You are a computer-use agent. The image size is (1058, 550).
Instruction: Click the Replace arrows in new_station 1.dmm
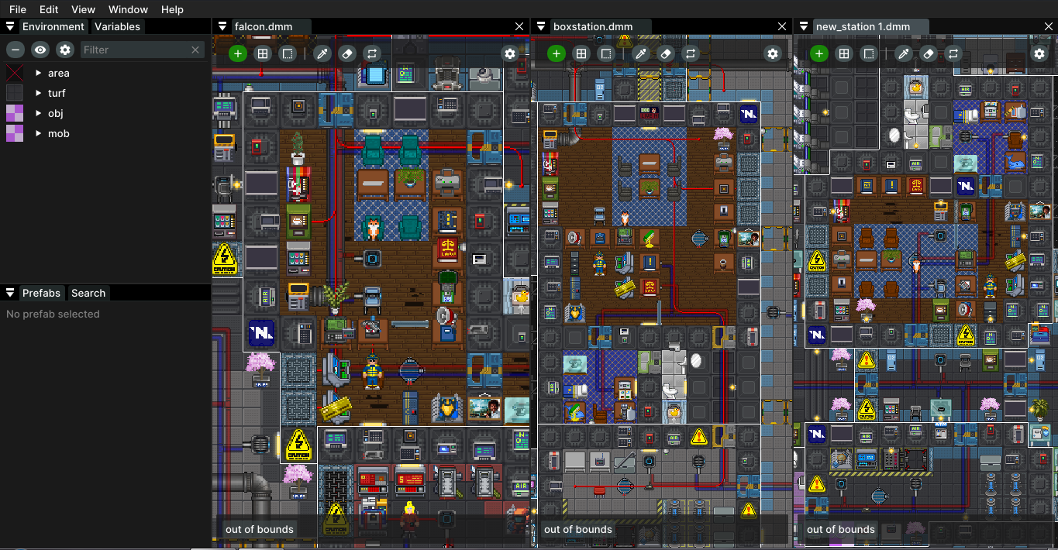point(953,53)
